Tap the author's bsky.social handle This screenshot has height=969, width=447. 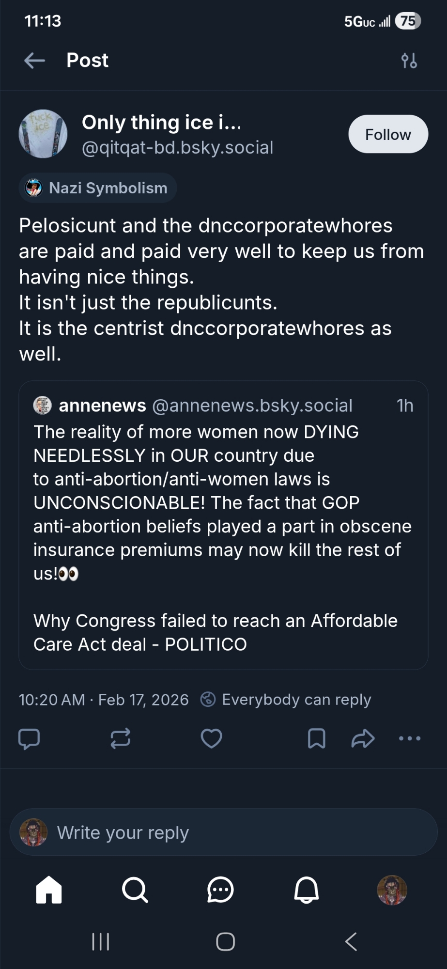pos(177,147)
